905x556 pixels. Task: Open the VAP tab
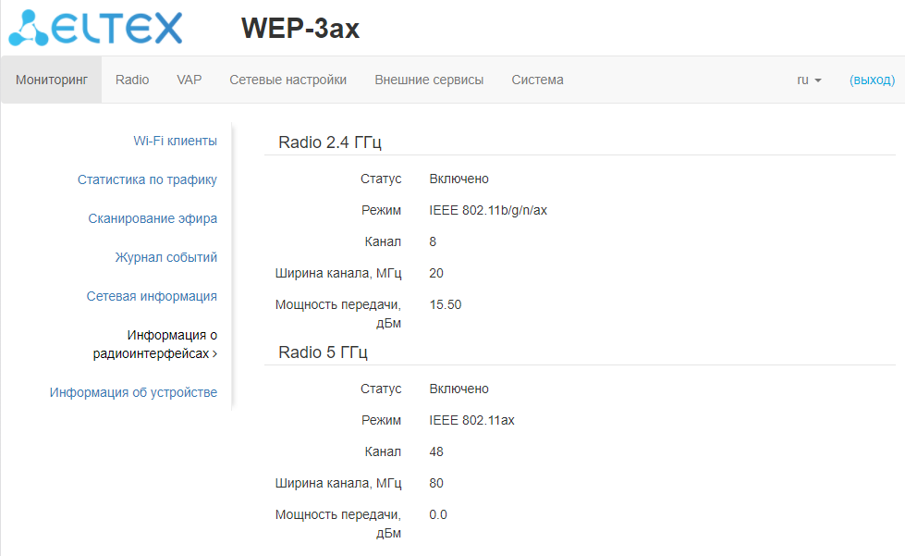190,80
